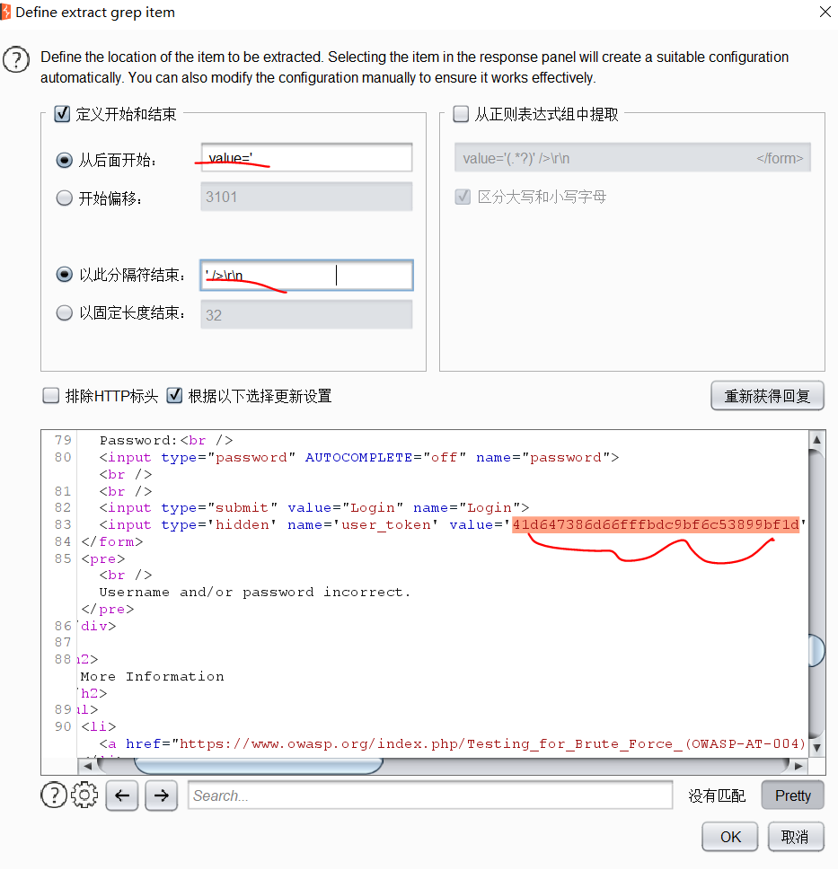Image resolution: width=838 pixels, height=870 pixels.
Task: Open search help icon beside gear
Action: (x=54, y=795)
